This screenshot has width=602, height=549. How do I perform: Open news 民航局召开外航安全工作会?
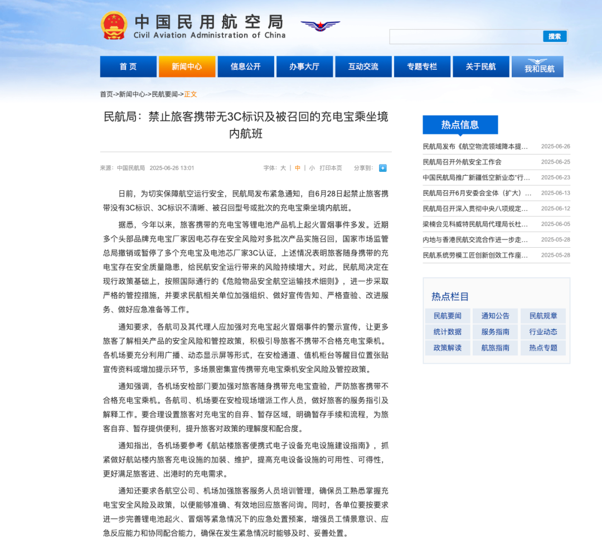tap(462, 162)
